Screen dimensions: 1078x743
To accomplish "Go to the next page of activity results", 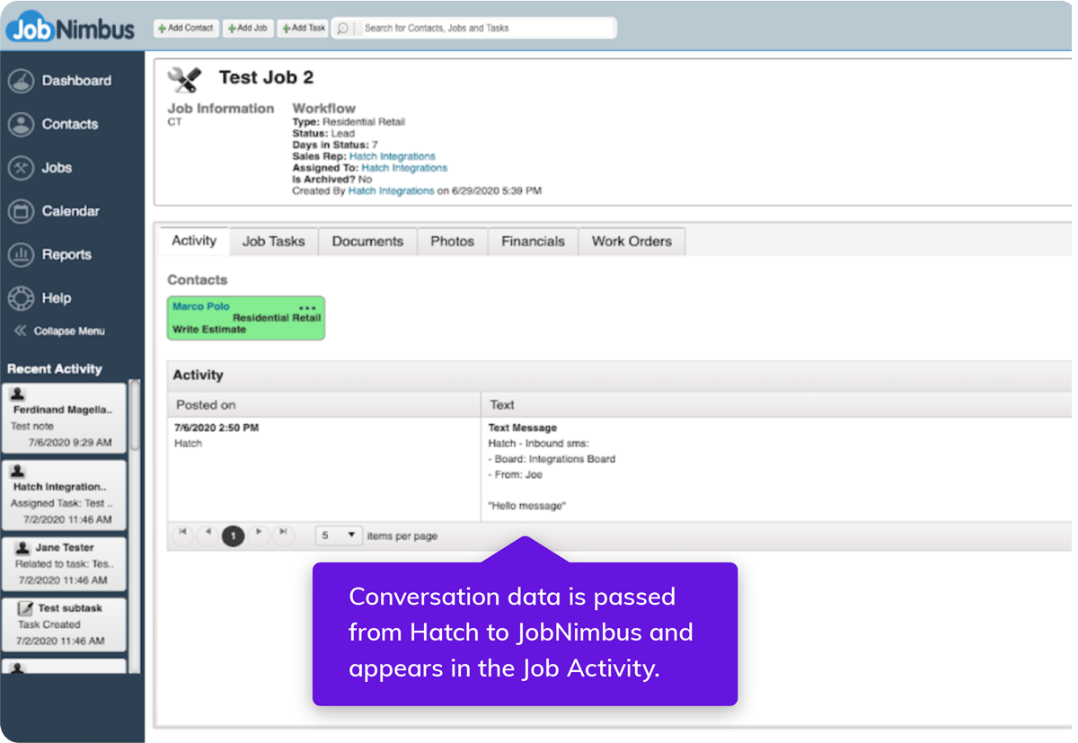I will (x=259, y=535).
